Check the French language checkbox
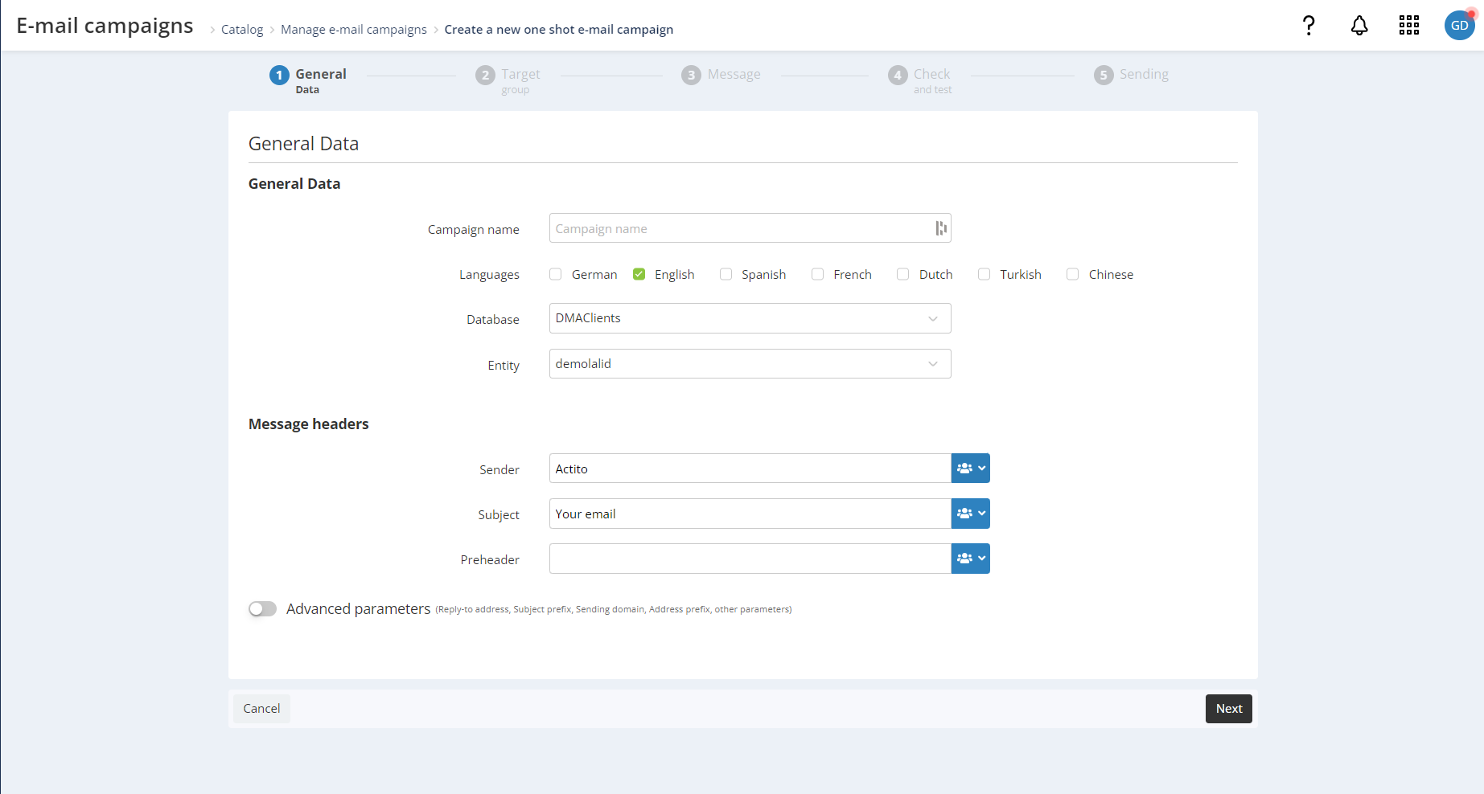The width and height of the screenshot is (1484, 794). point(818,274)
